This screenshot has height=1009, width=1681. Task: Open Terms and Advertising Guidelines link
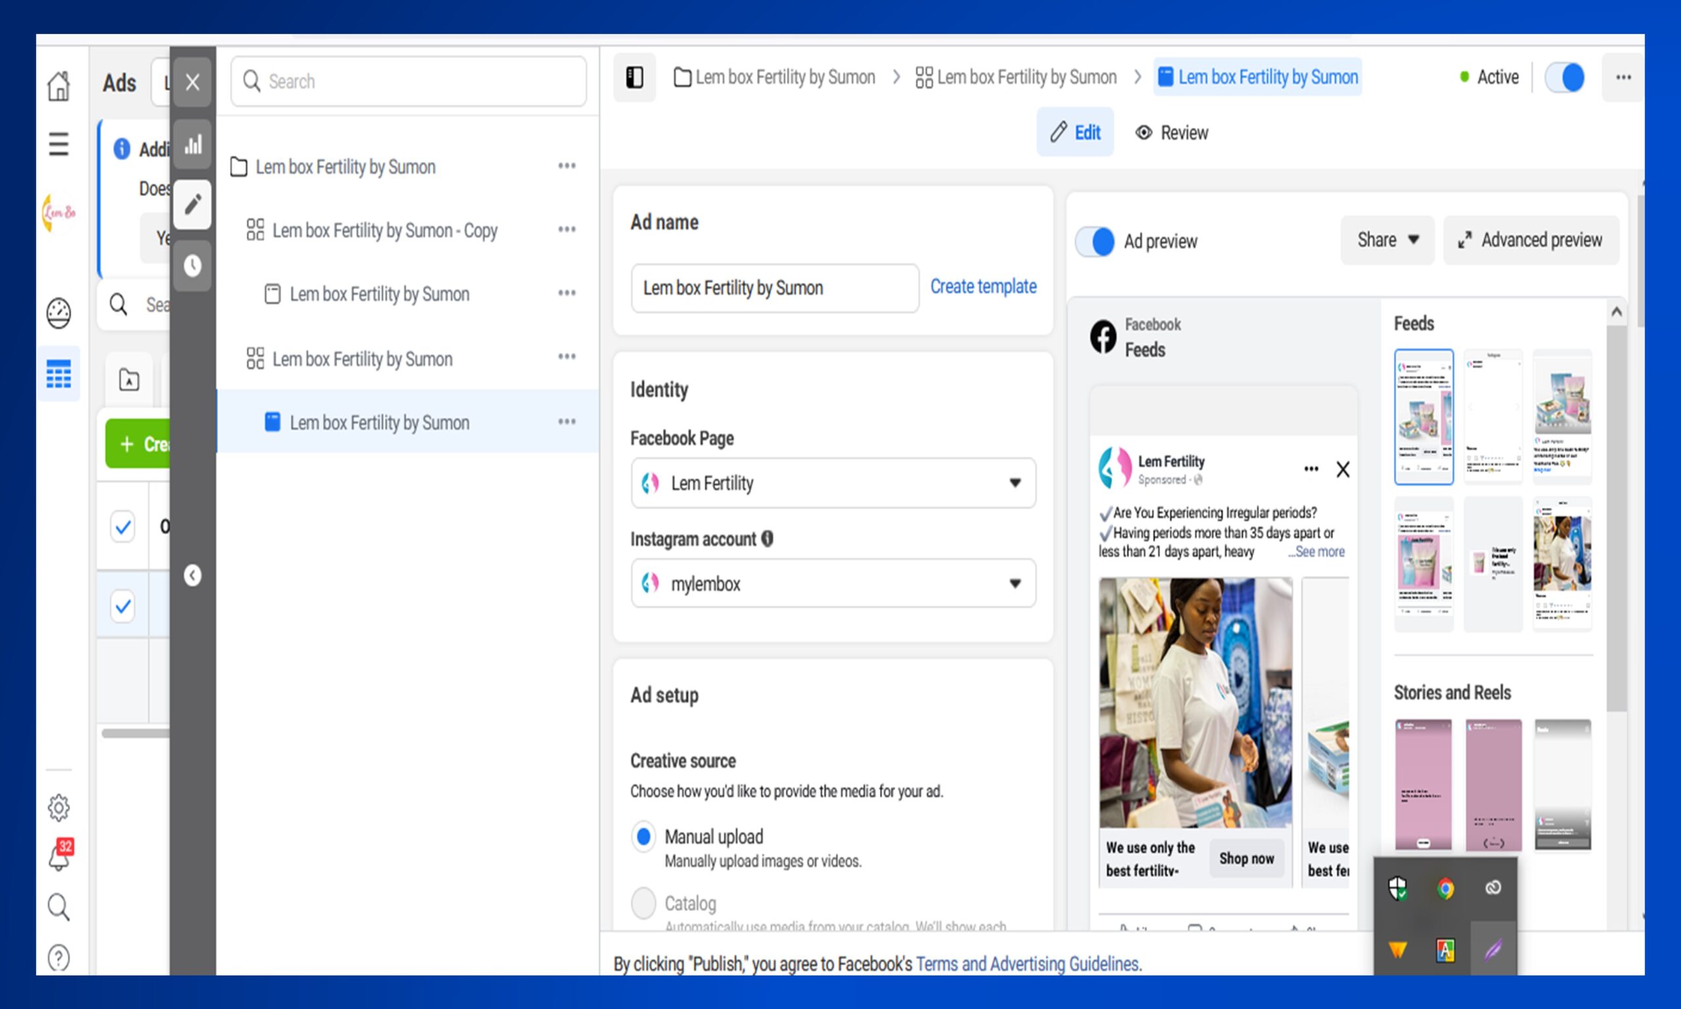tap(1028, 964)
